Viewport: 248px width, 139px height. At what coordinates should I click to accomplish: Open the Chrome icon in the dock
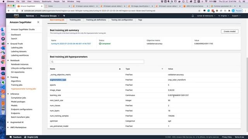pos(3,62)
